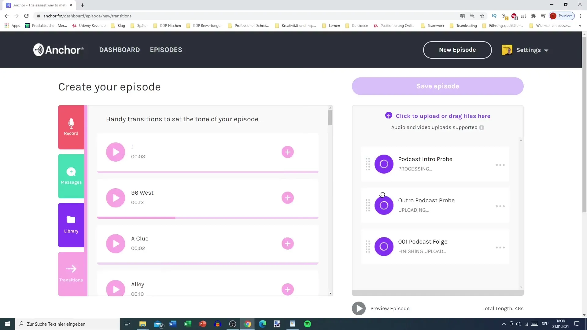Viewport: 587px width, 330px height.
Task: Reload the browser page
Action: pos(26,16)
